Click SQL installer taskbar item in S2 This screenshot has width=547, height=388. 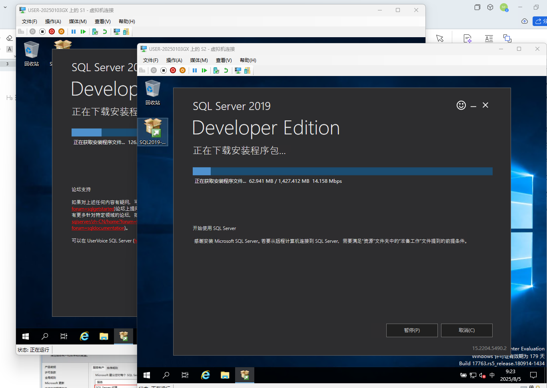coord(245,375)
